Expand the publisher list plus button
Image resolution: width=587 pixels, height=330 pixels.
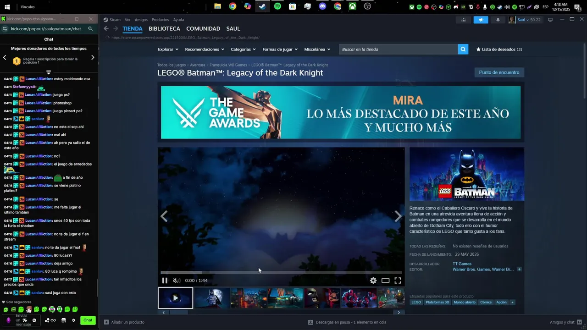(519, 269)
